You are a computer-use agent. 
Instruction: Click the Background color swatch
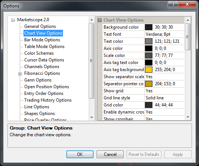(149, 27)
